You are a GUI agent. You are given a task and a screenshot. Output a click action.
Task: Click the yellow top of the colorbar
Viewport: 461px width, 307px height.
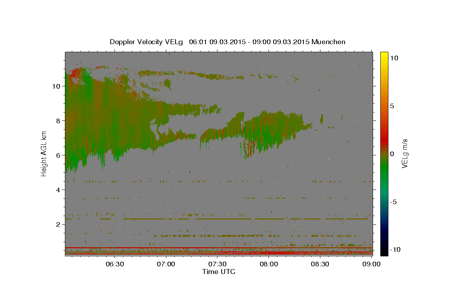pos(384,56)
